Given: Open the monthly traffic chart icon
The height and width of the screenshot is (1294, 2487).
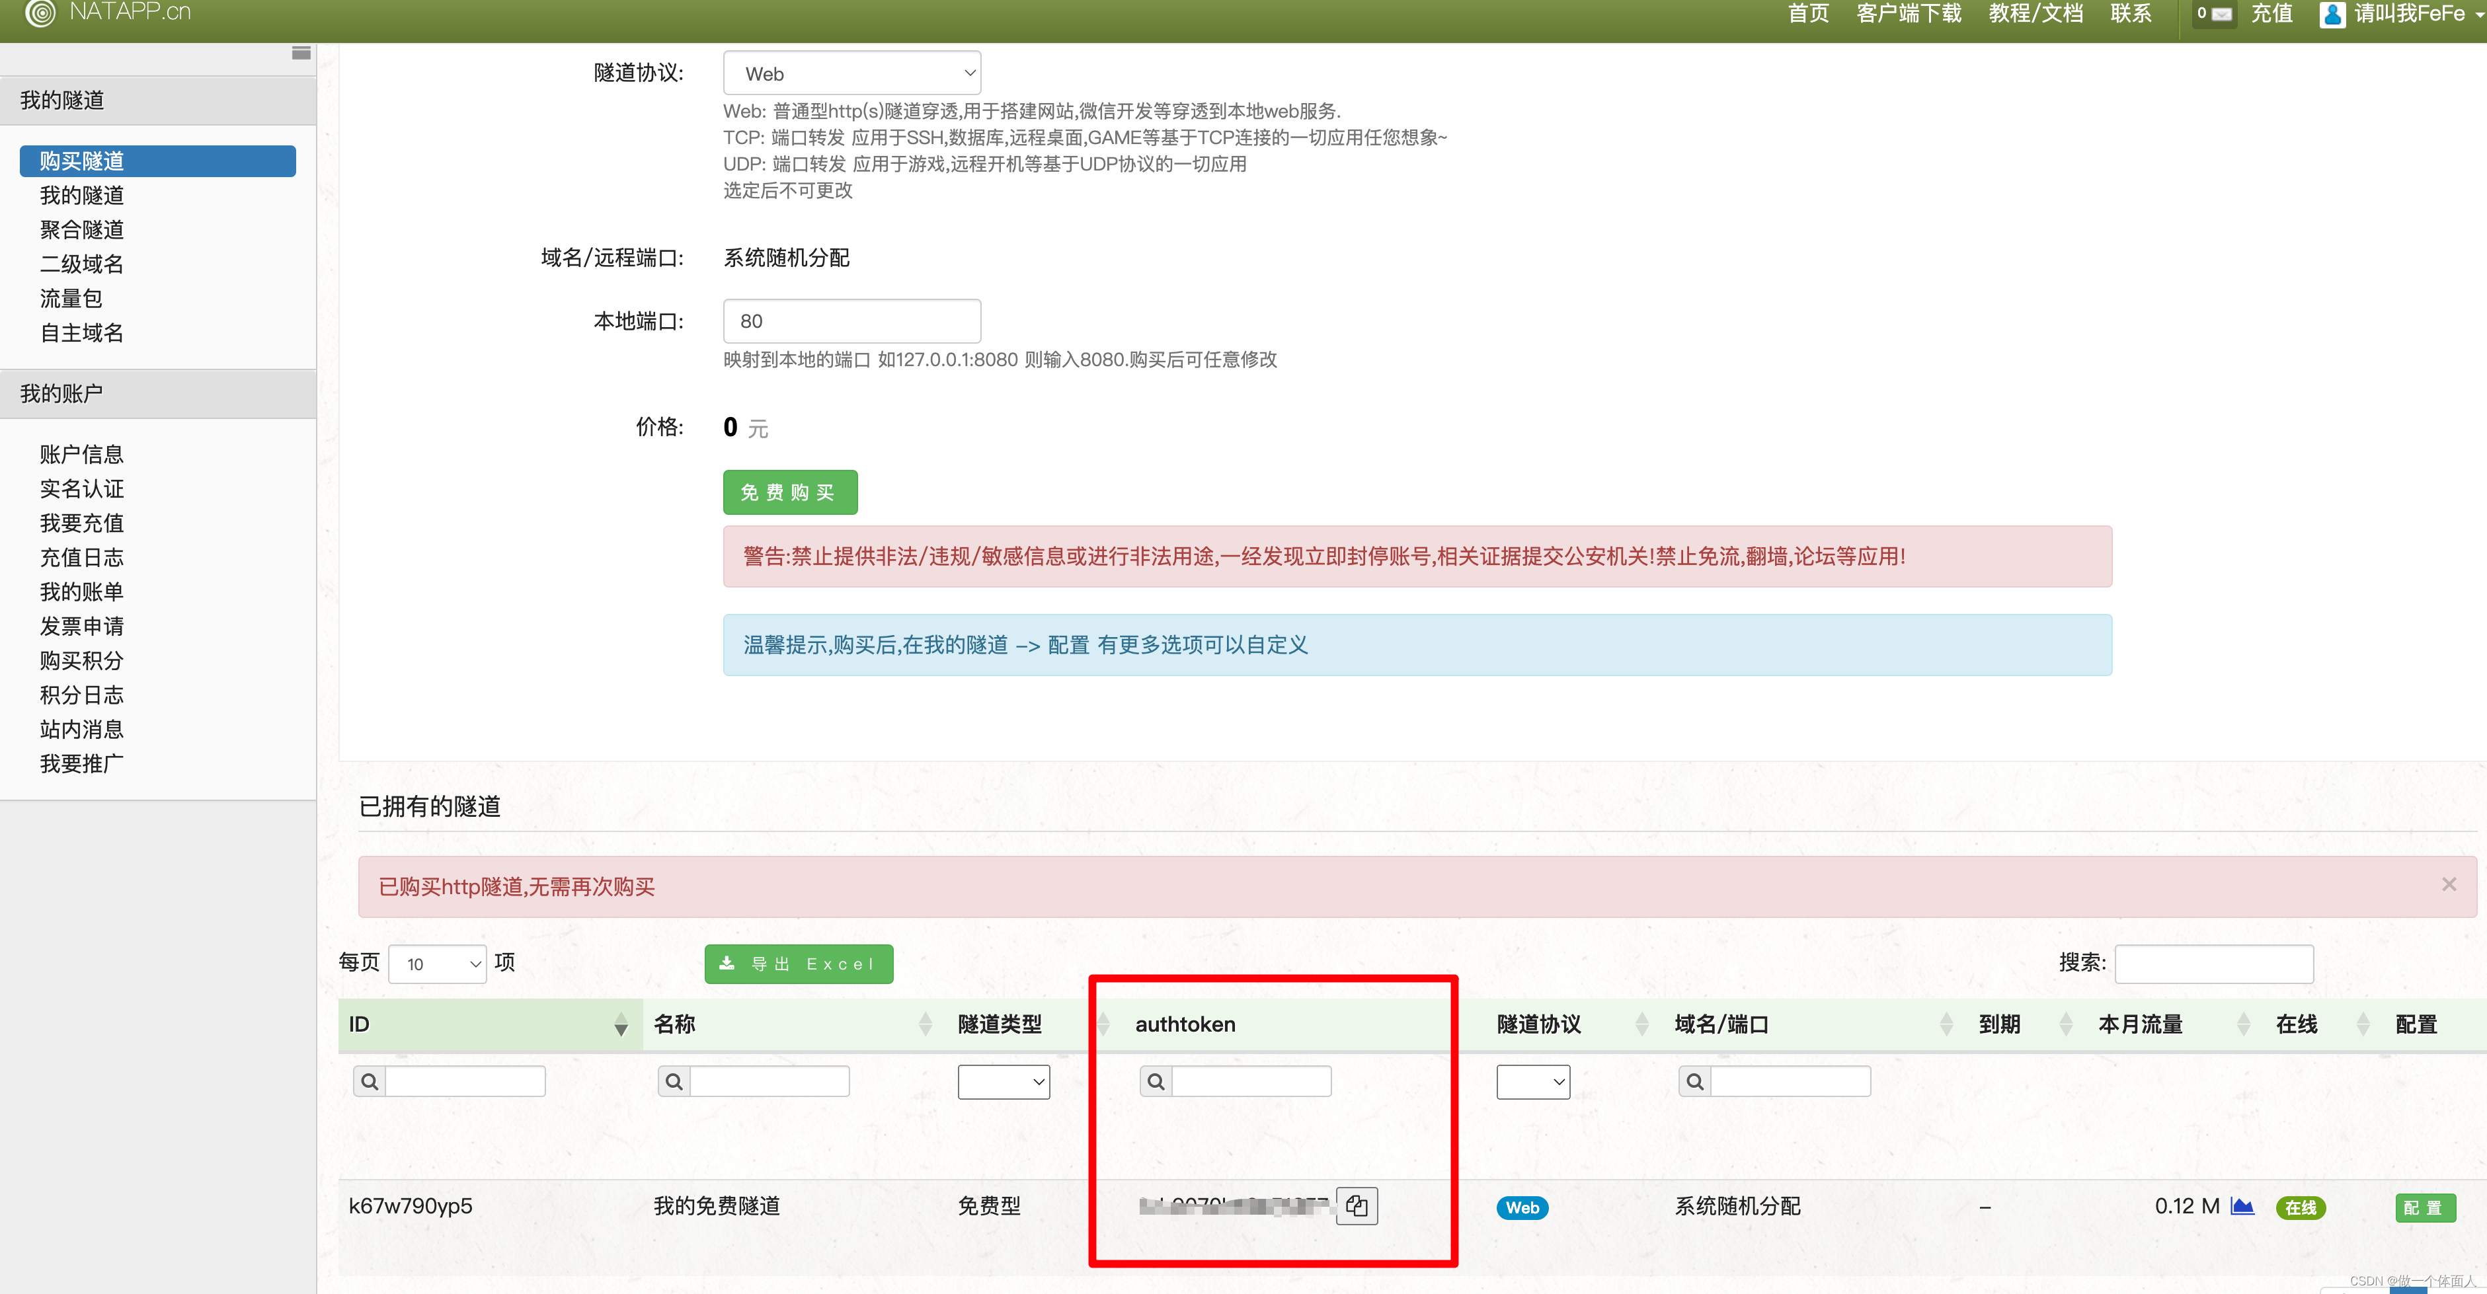Looking at the screenshot, I should 2242,1207.
